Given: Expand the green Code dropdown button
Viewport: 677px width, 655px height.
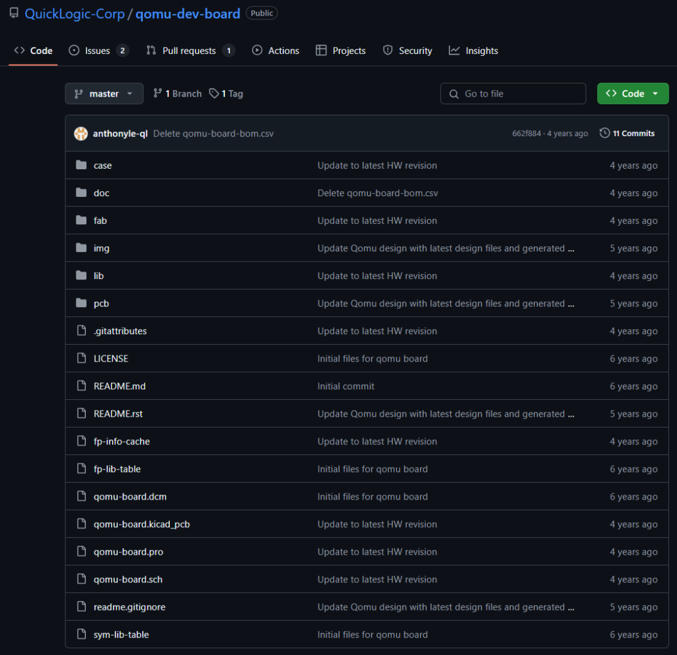Looking at the screenshot, I should click(x=632, y=93).
